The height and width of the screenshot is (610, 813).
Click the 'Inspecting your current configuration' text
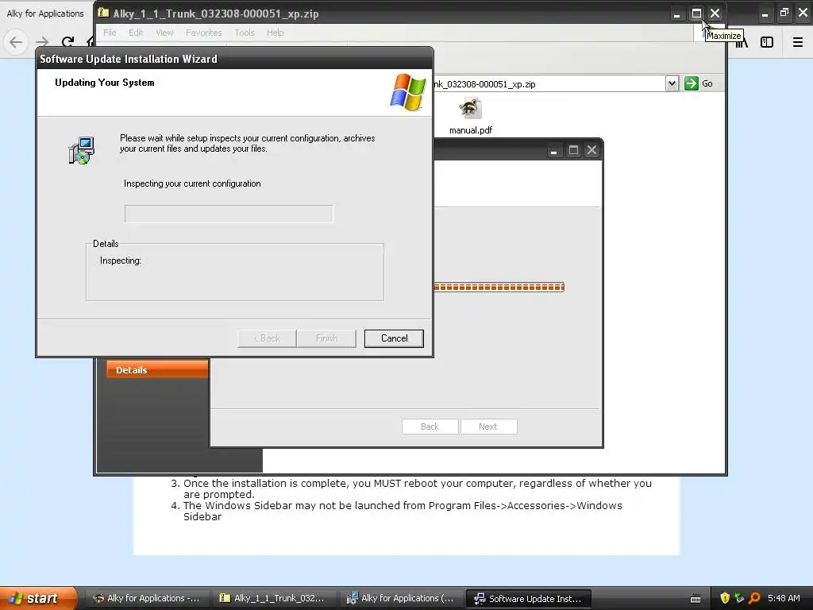[x=192, y=183]
